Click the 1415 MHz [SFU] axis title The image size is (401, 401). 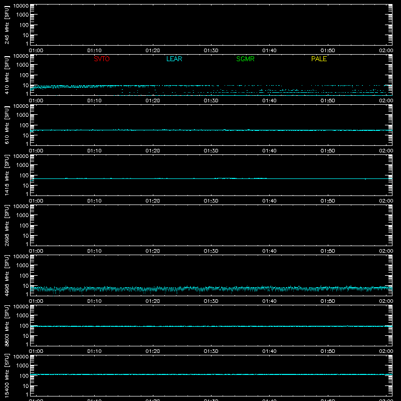click(x=7, y=175)
